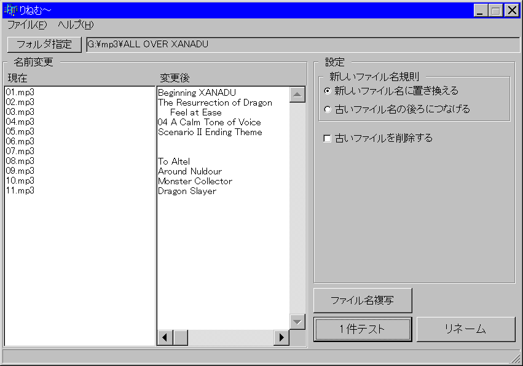Image resolution: width=523 pixels, height=366 pixels.
Task: Click the line 04 A Calm Tone of Voice
Action: click(210, 122)
